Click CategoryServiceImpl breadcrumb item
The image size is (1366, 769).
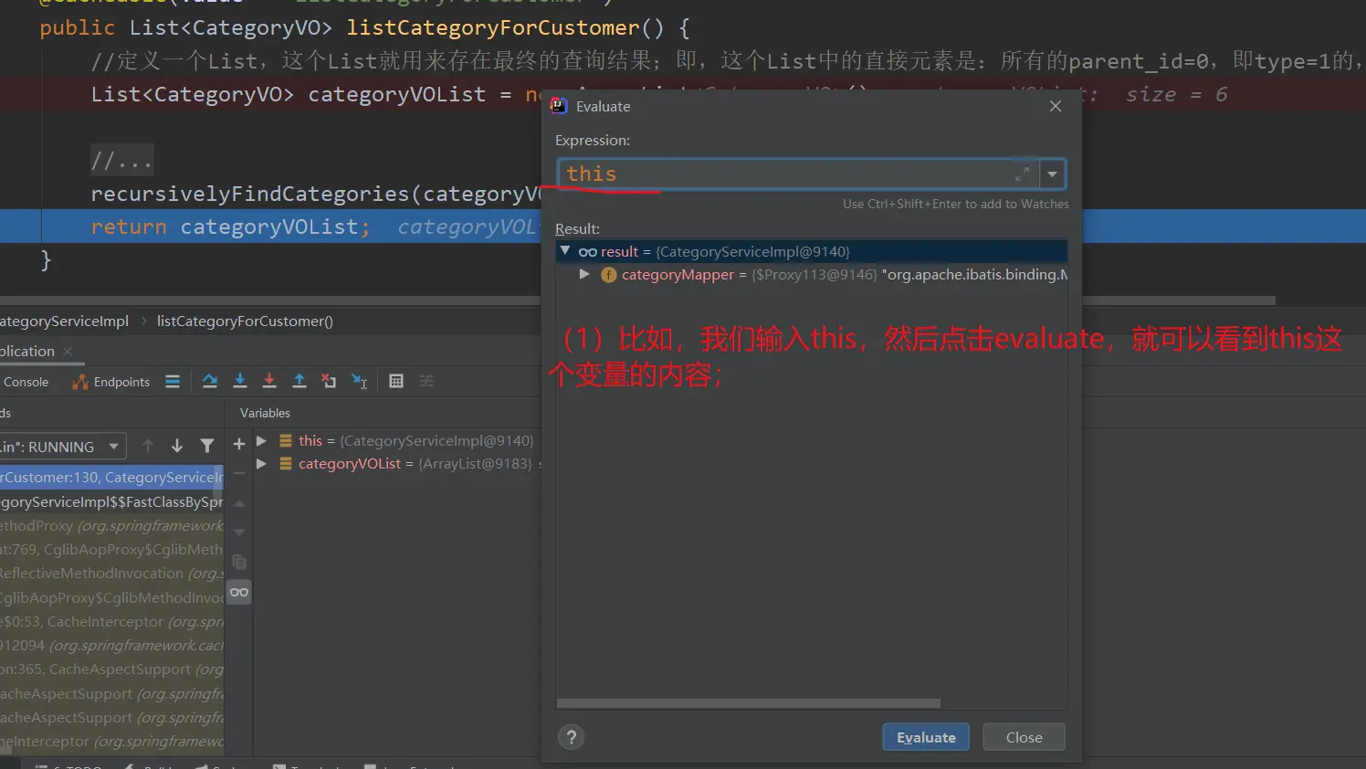64,321
